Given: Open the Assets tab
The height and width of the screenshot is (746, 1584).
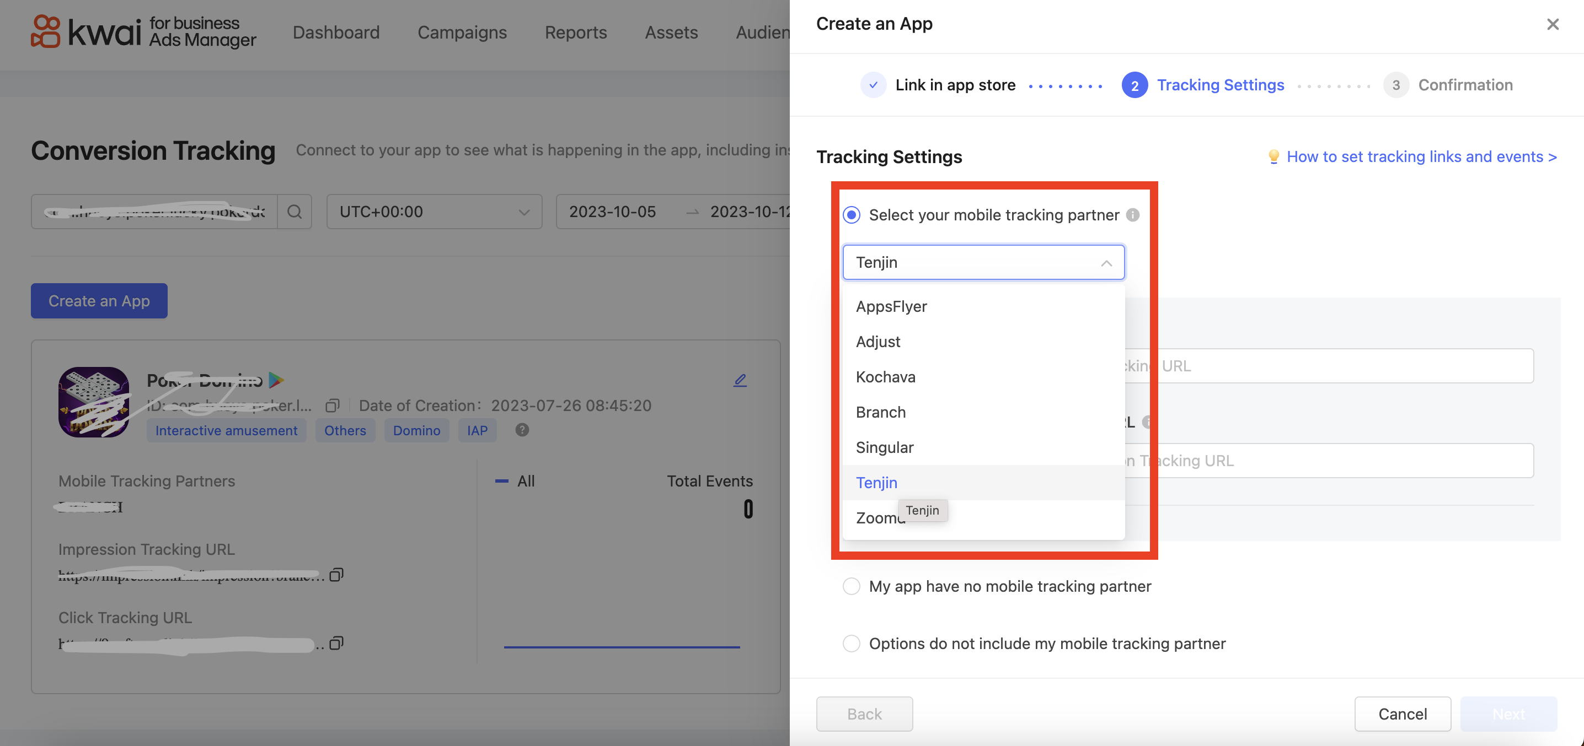Looking at the screenshot, I should (671, 32).
